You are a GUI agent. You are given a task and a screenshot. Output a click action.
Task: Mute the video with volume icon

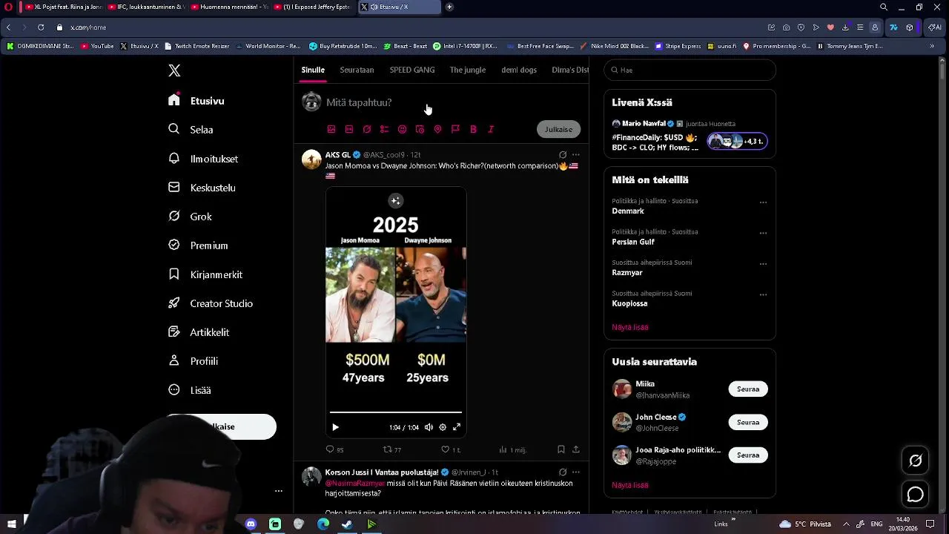tap(429, 427)
